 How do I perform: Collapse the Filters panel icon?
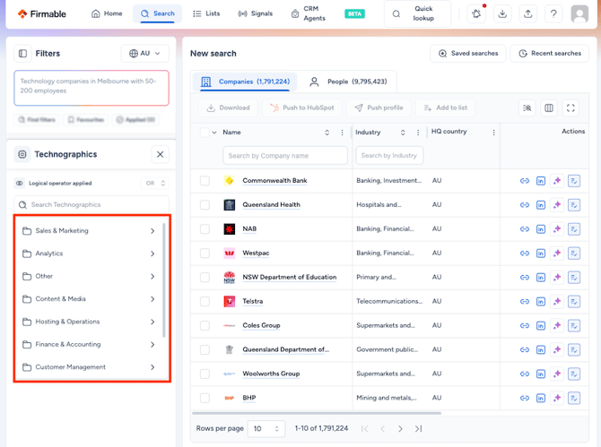coord(22,53)
